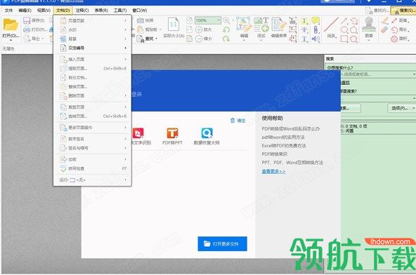Select the yellow sticky note comment tool
Screen dimensions: 416x275
[316, 20]
